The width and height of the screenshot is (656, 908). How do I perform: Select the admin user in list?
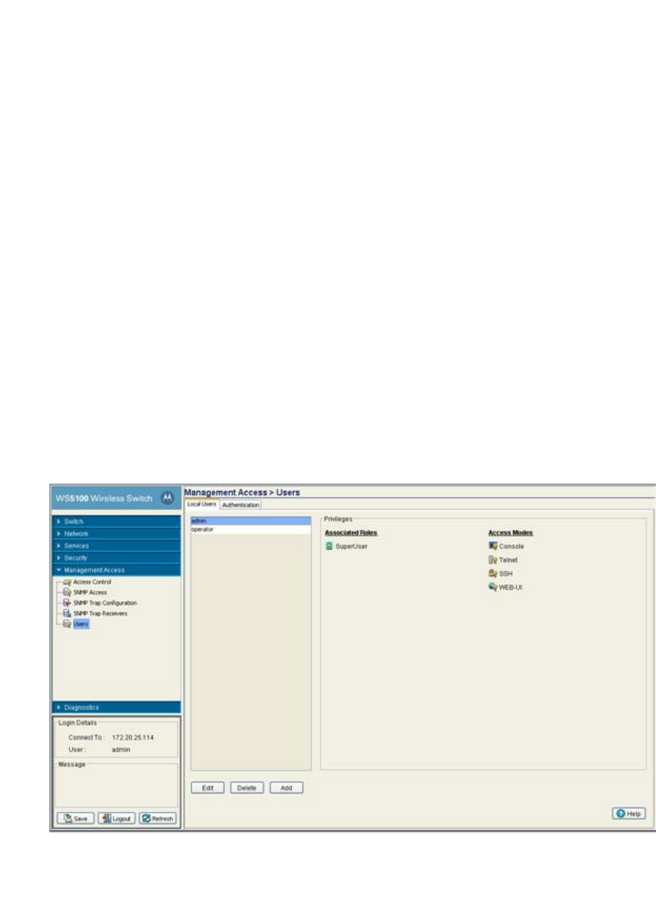tap(250, 521)
